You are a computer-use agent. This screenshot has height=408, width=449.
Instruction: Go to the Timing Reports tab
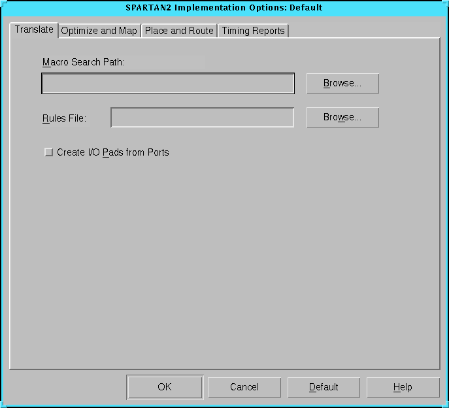[253, 31]
